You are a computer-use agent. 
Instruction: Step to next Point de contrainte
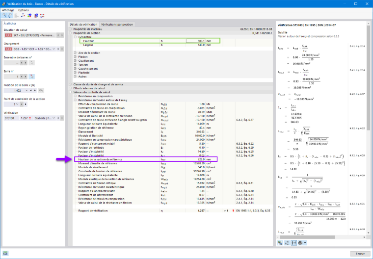click(x=26, y=104)
